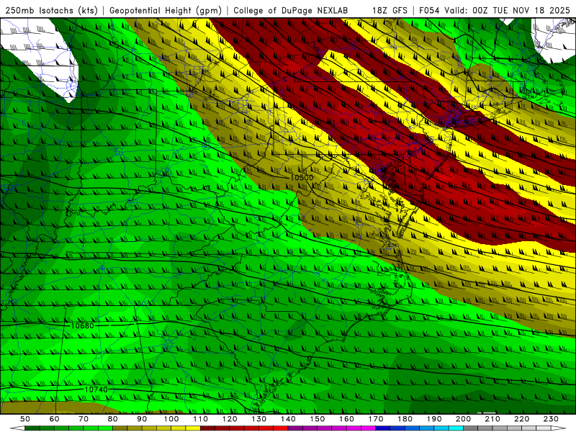This screenshot has width=576, height=432.
Task: Click the 150 label on the color scale
Action: click(x=318, y=419)
